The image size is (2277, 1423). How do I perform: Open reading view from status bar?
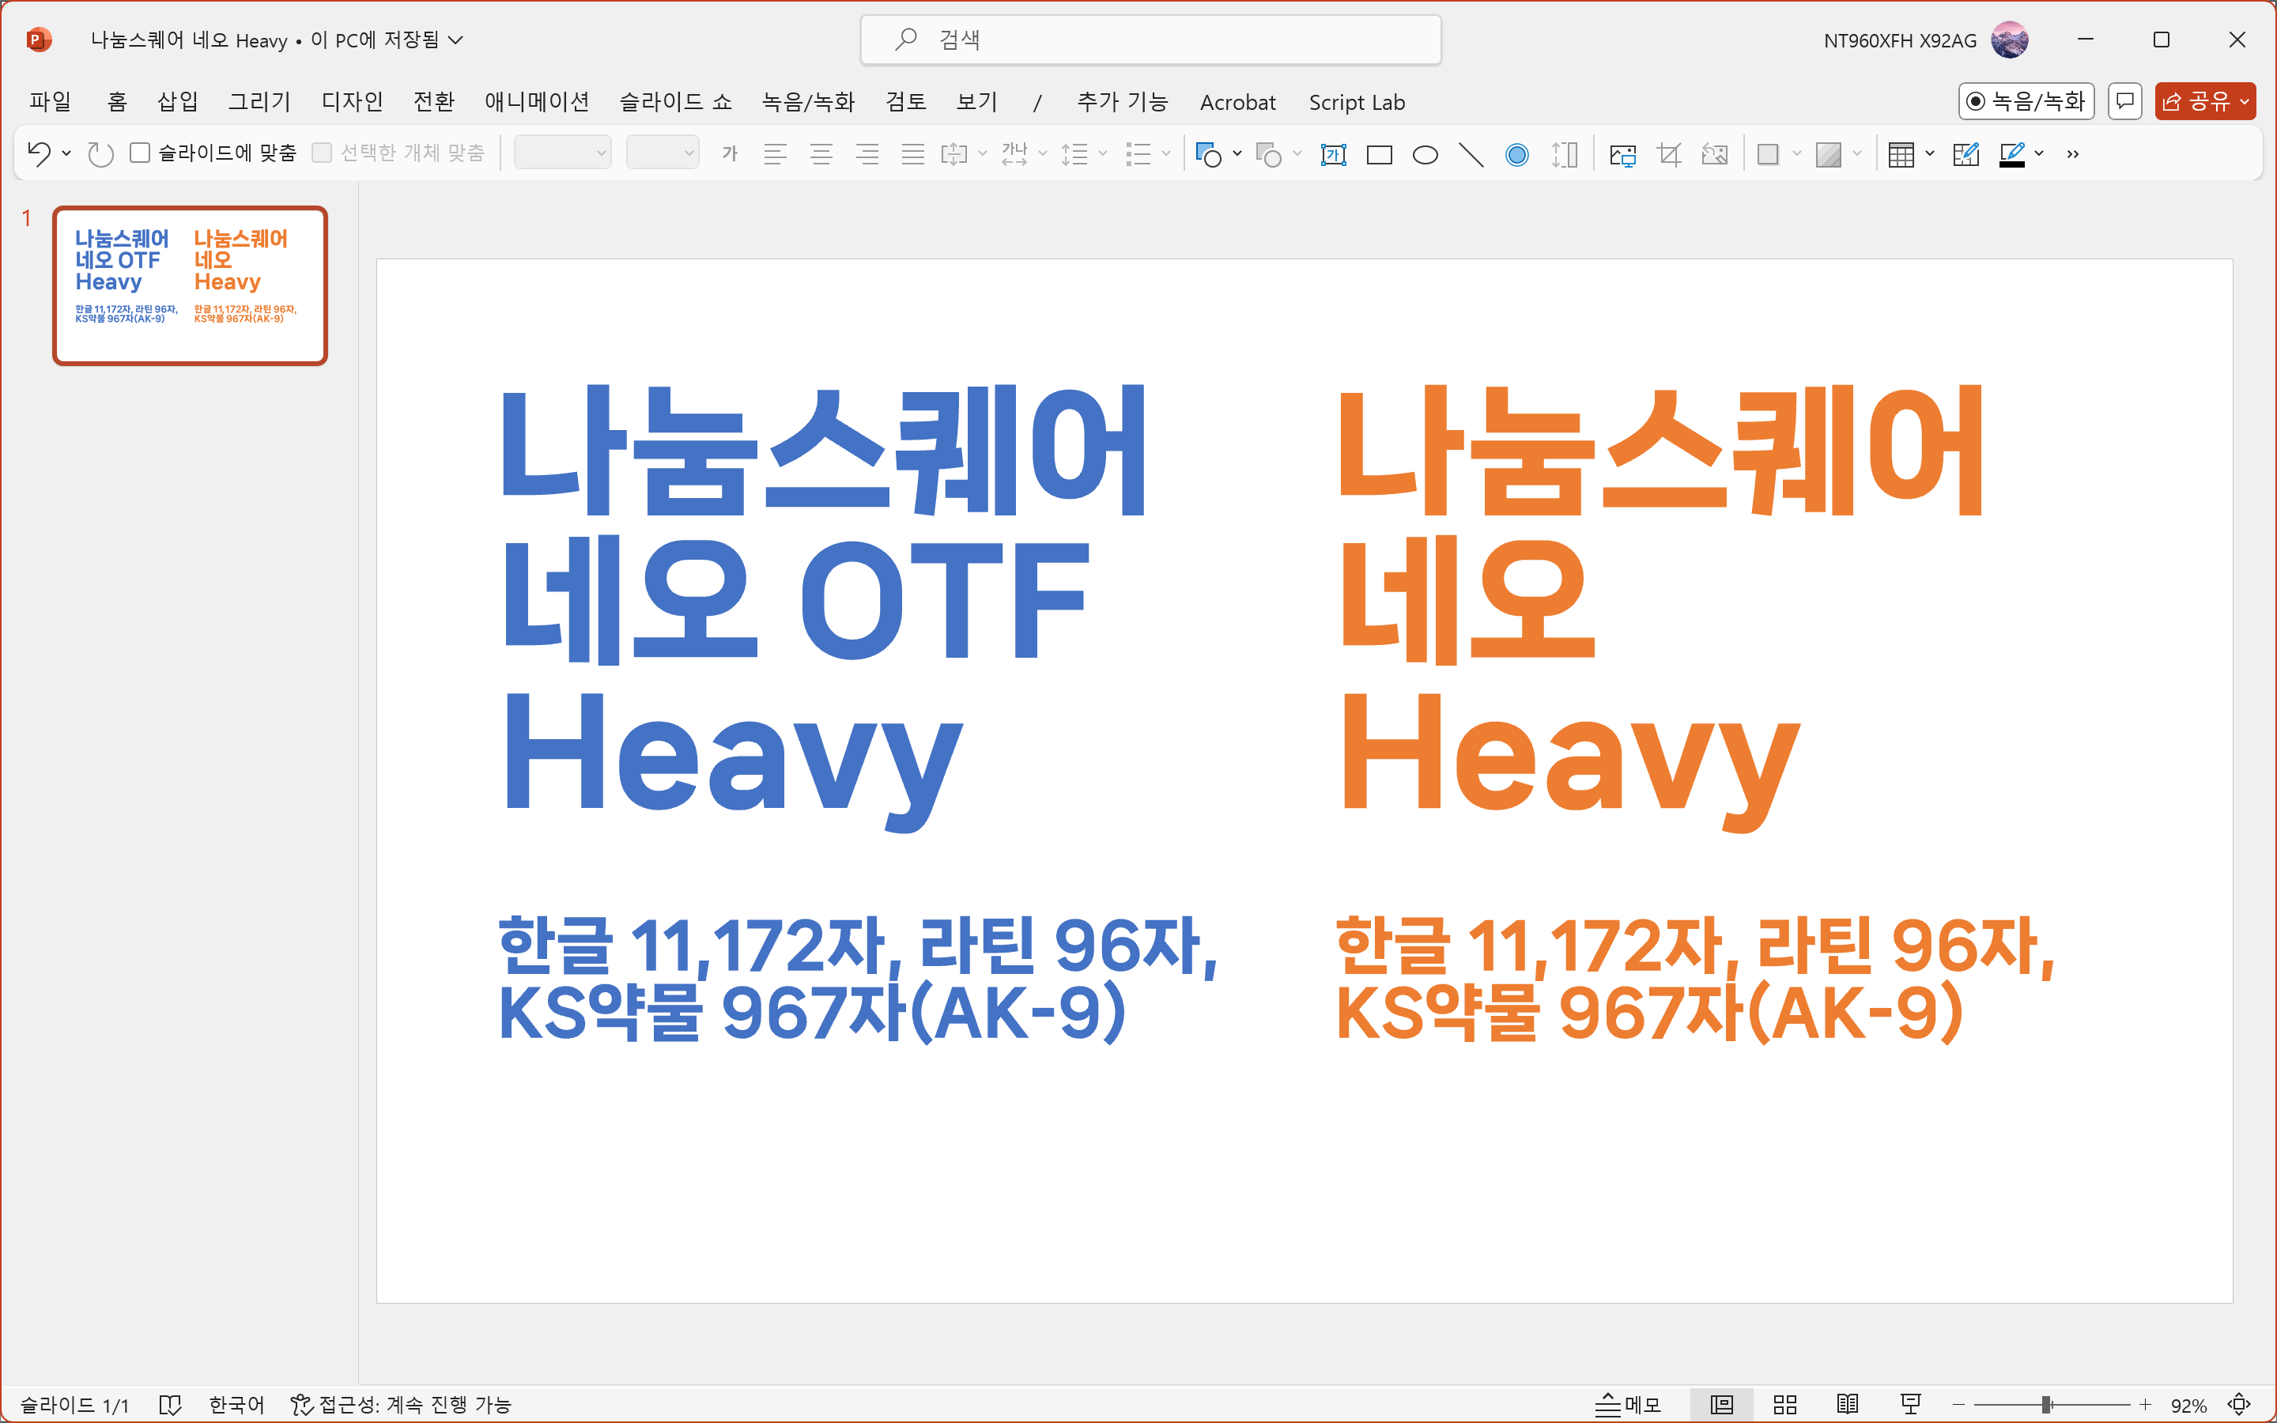(x=1848, y=1404)
